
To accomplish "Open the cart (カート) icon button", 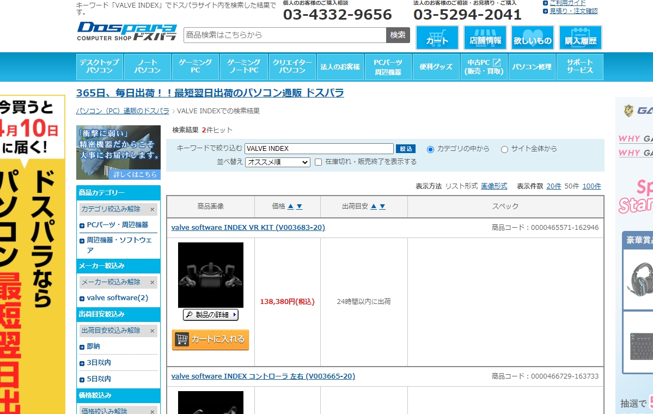I will pos(437,38).
